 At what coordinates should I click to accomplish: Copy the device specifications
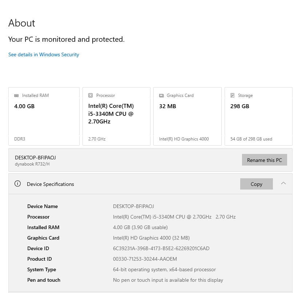click(x=256, y=184)
